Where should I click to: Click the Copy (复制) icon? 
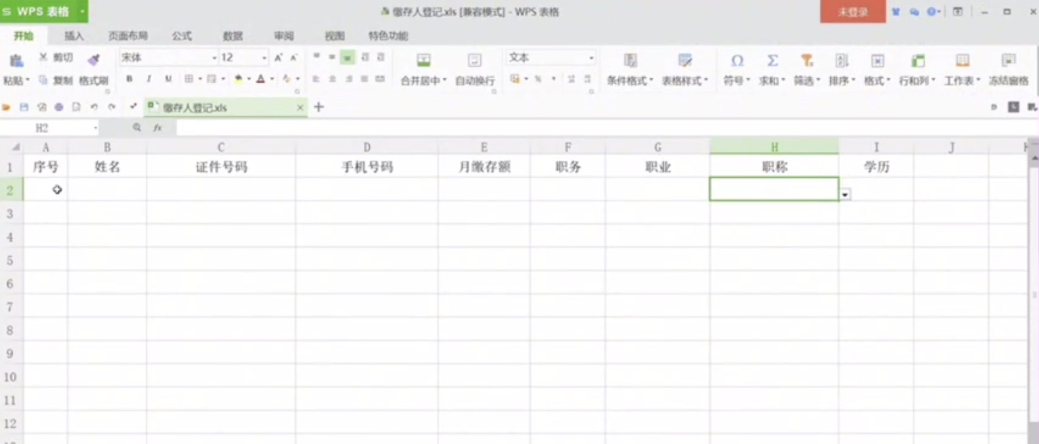coord(43,80)
